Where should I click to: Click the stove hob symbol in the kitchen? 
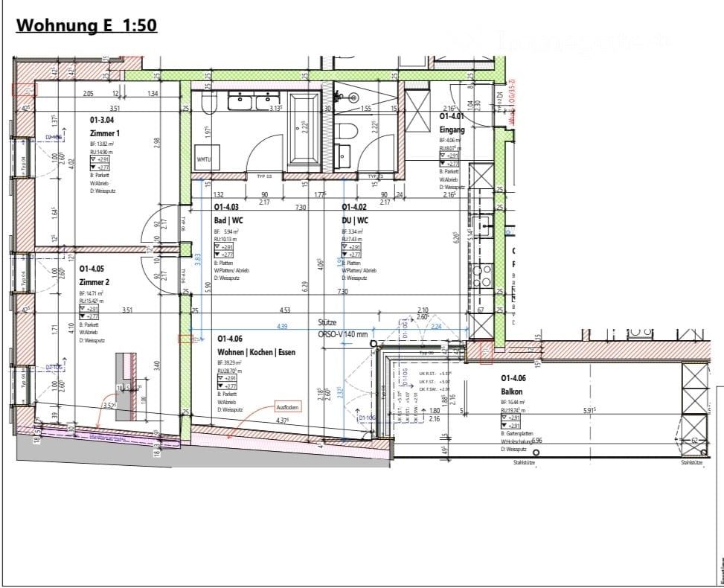click(x=481, y=275)
